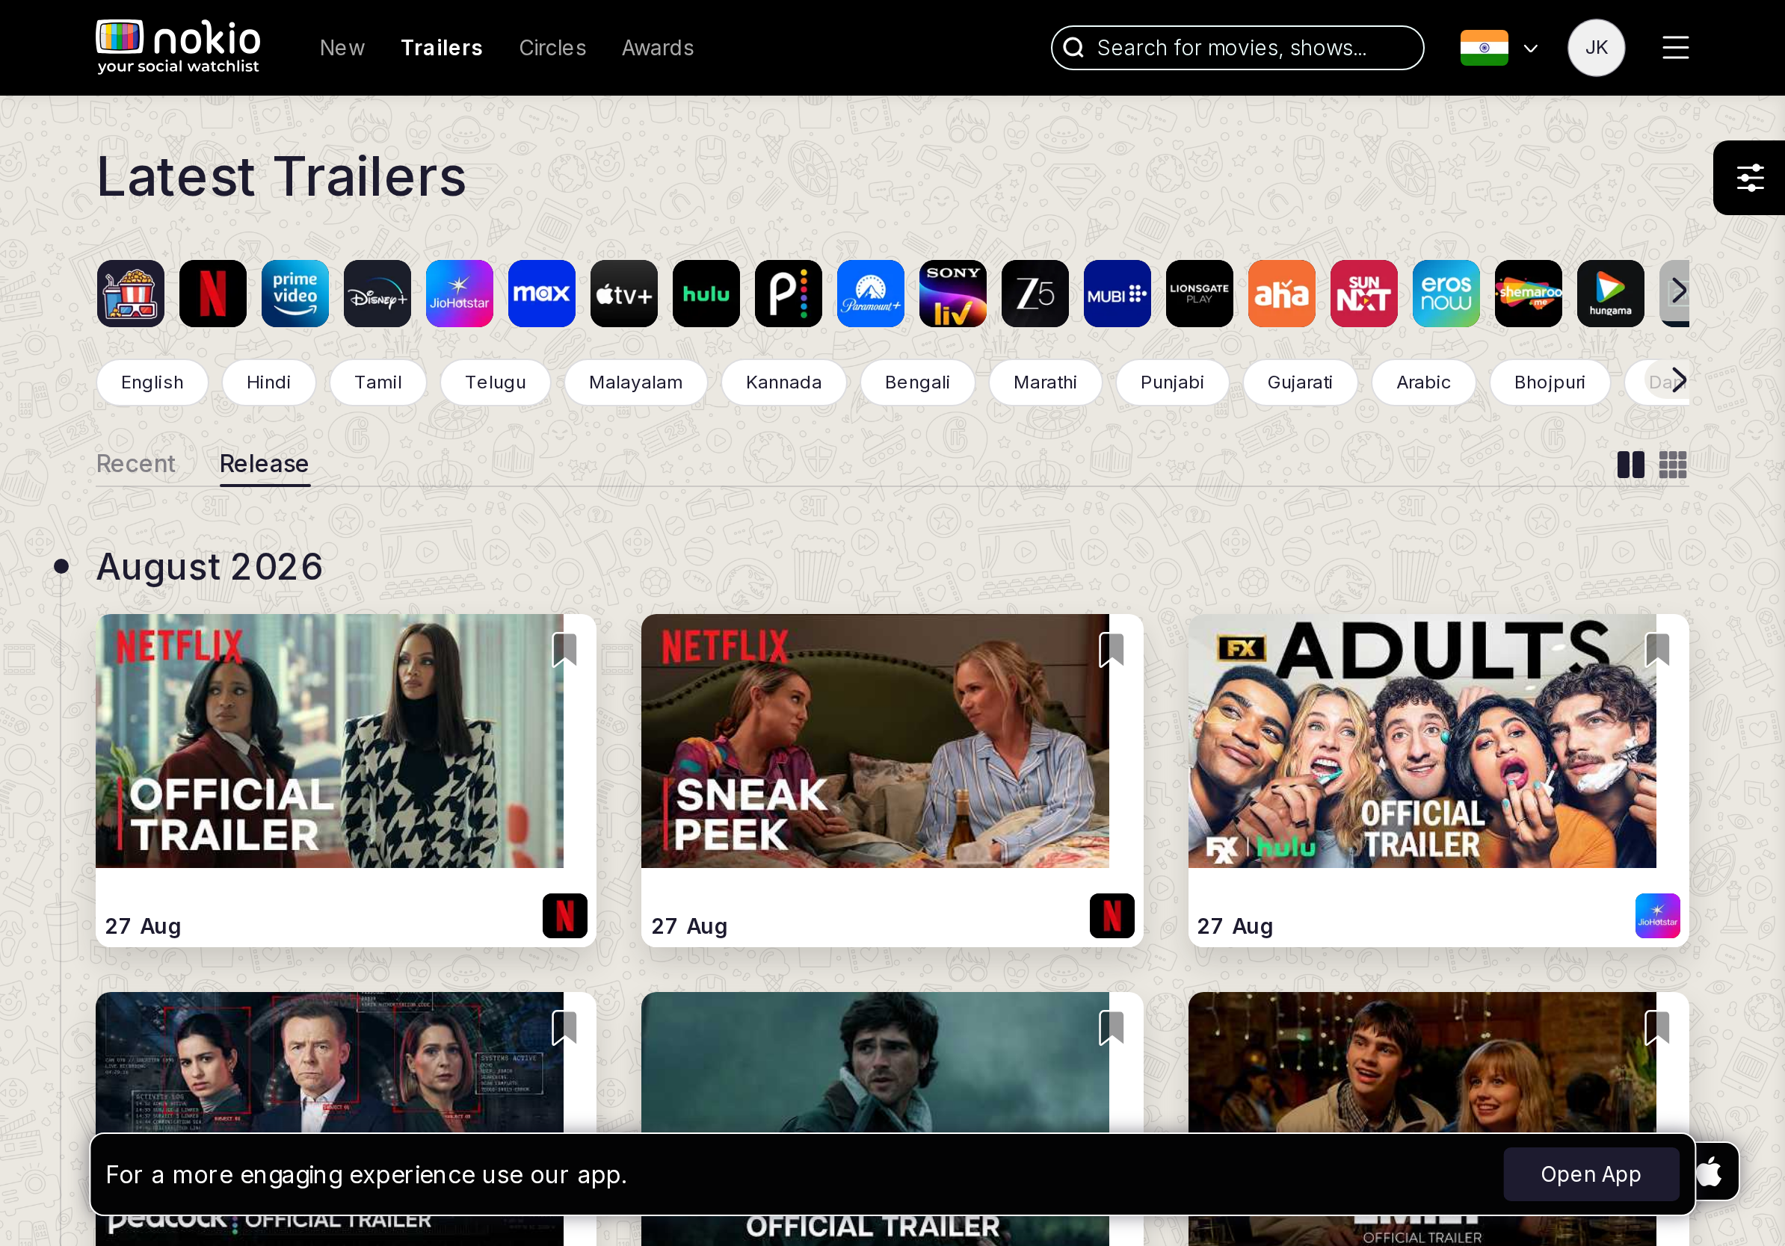Screen dimensions: 1785x1246
Task: Expand the country dropdown chevron
Action: [1531, 48]
